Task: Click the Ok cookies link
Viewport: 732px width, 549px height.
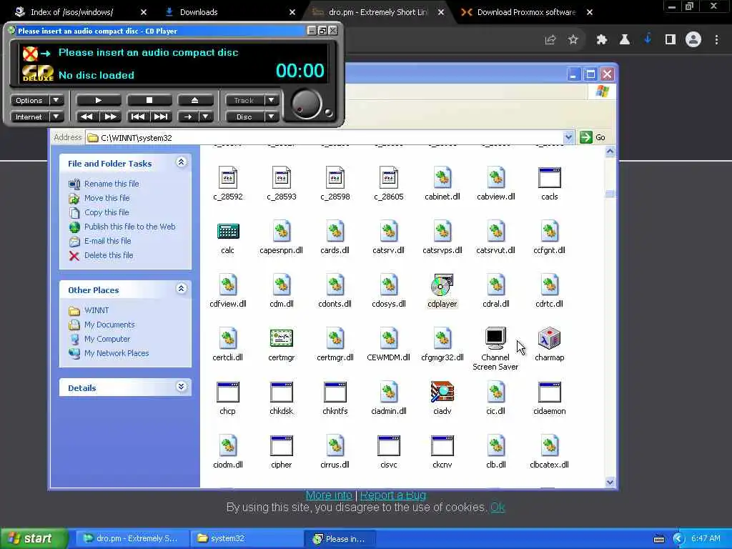Action: click(498, 507)
